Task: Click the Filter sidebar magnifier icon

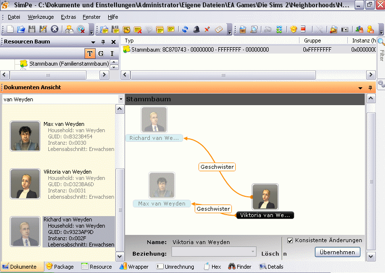Action: pos(381,41)
